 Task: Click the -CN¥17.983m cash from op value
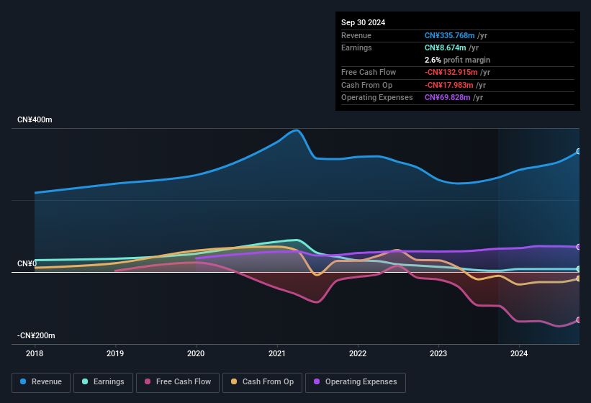(x=448, y=85)
